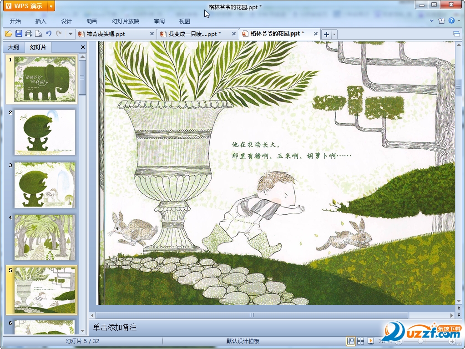The width and height of the screenshot is (465, 349).
Task: Click the zoom in plus button
Action: [452, 342]
